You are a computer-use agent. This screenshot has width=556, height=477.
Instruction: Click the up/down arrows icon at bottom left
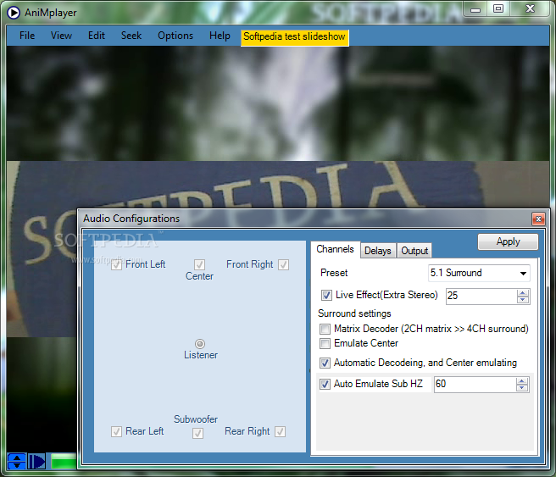(16, 461)
